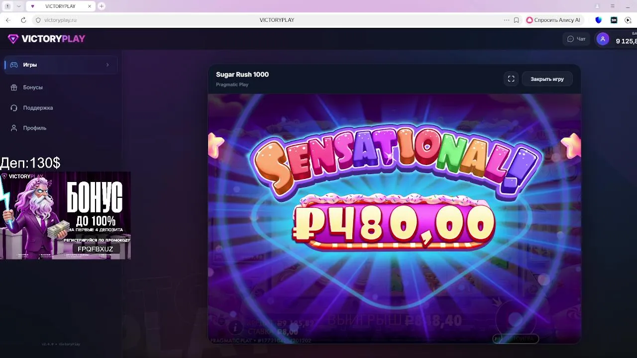Click Закрыть игру button
This screenshot has height=358, width=637.
(547, 79)
